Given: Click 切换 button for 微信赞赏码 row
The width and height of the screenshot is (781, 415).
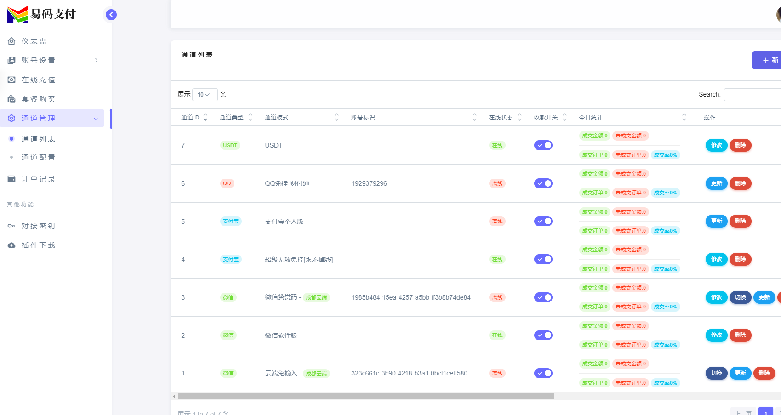Looking at the screenshot, I should [740, 297].
